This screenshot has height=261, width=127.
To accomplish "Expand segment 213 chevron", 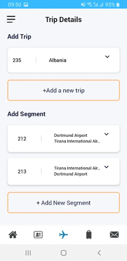I will [106, 167].
